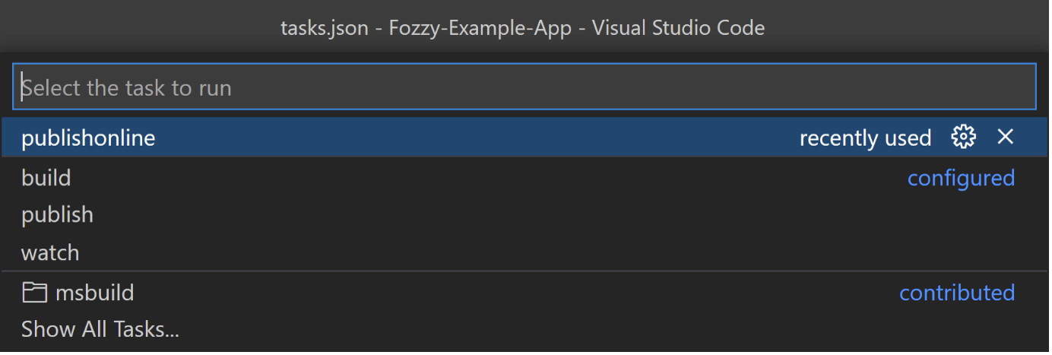Click the 'build' entry under configured tasks
The height and width of the screenshot is (355, 1052).
click(x=46, y=178)
